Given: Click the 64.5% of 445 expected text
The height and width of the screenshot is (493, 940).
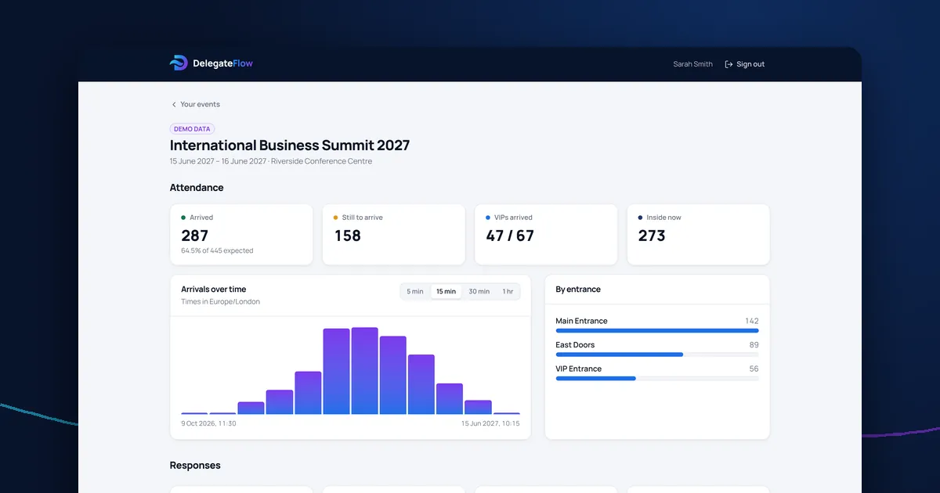Looking at the screenshot, I should [x=217, y=251].
